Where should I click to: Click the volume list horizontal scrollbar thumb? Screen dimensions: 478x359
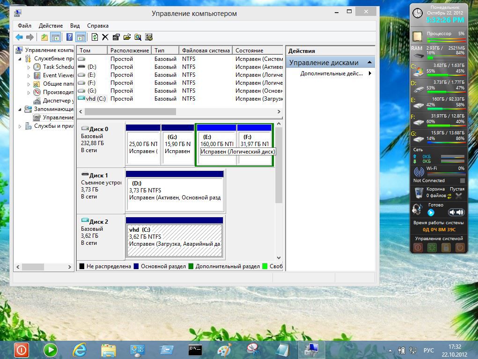130,112
